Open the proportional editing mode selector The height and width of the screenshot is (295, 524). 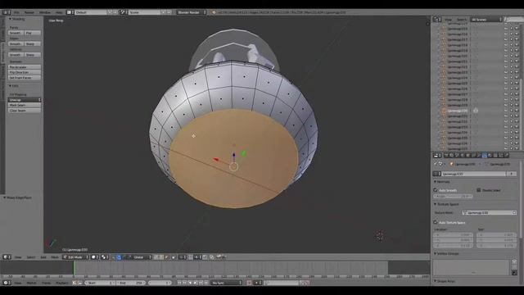point(182,257)
